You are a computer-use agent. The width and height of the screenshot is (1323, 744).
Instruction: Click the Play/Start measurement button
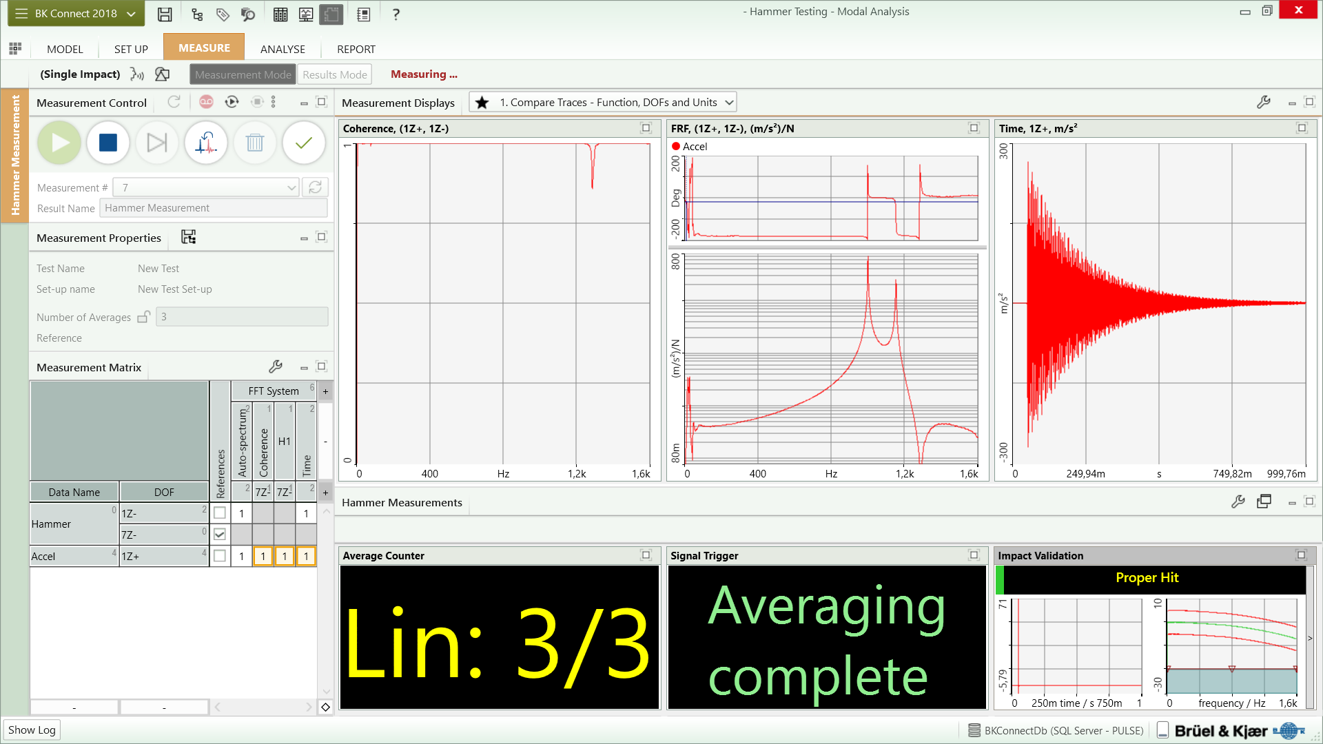(x=58, y=143)
